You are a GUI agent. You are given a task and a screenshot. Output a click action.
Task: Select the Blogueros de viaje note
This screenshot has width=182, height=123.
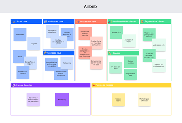point(130,75)
